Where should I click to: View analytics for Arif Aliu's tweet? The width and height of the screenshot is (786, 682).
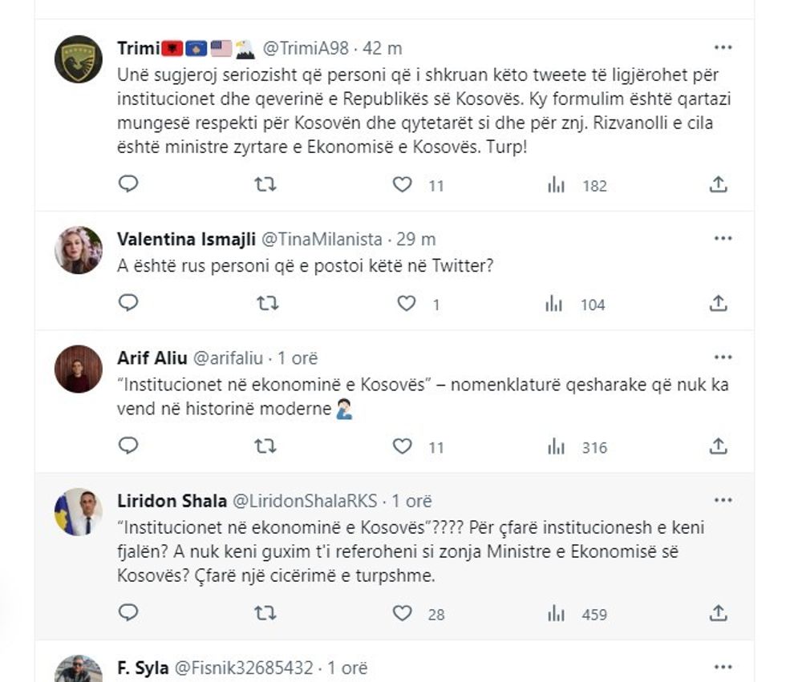(x=556, y=447)
